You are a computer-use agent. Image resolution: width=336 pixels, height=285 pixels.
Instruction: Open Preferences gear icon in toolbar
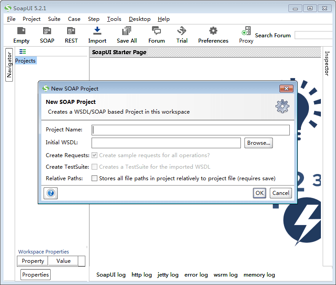pos(213,31)
